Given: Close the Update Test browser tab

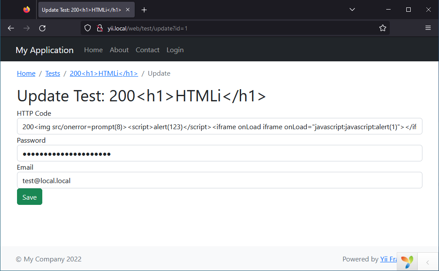Looking at the screenshot, I should click(128, 10).
